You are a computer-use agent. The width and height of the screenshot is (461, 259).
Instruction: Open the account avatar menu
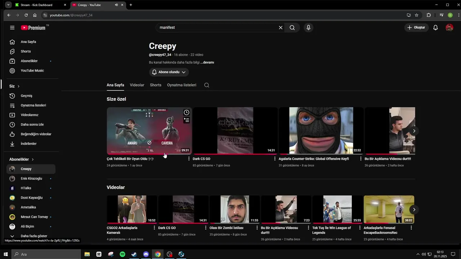(449, 28)
